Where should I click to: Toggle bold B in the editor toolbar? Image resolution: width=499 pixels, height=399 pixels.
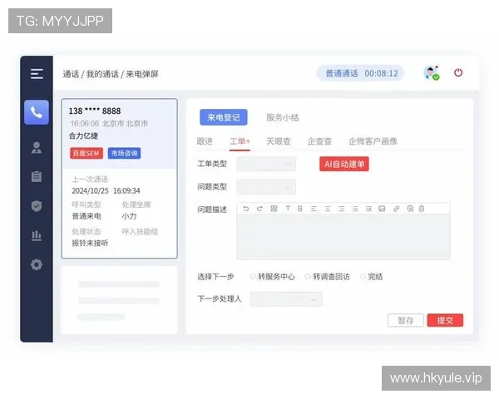coord(300,209)
